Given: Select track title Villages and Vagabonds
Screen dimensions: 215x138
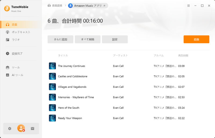Looking at the screenshot, I should pos(72,87).
